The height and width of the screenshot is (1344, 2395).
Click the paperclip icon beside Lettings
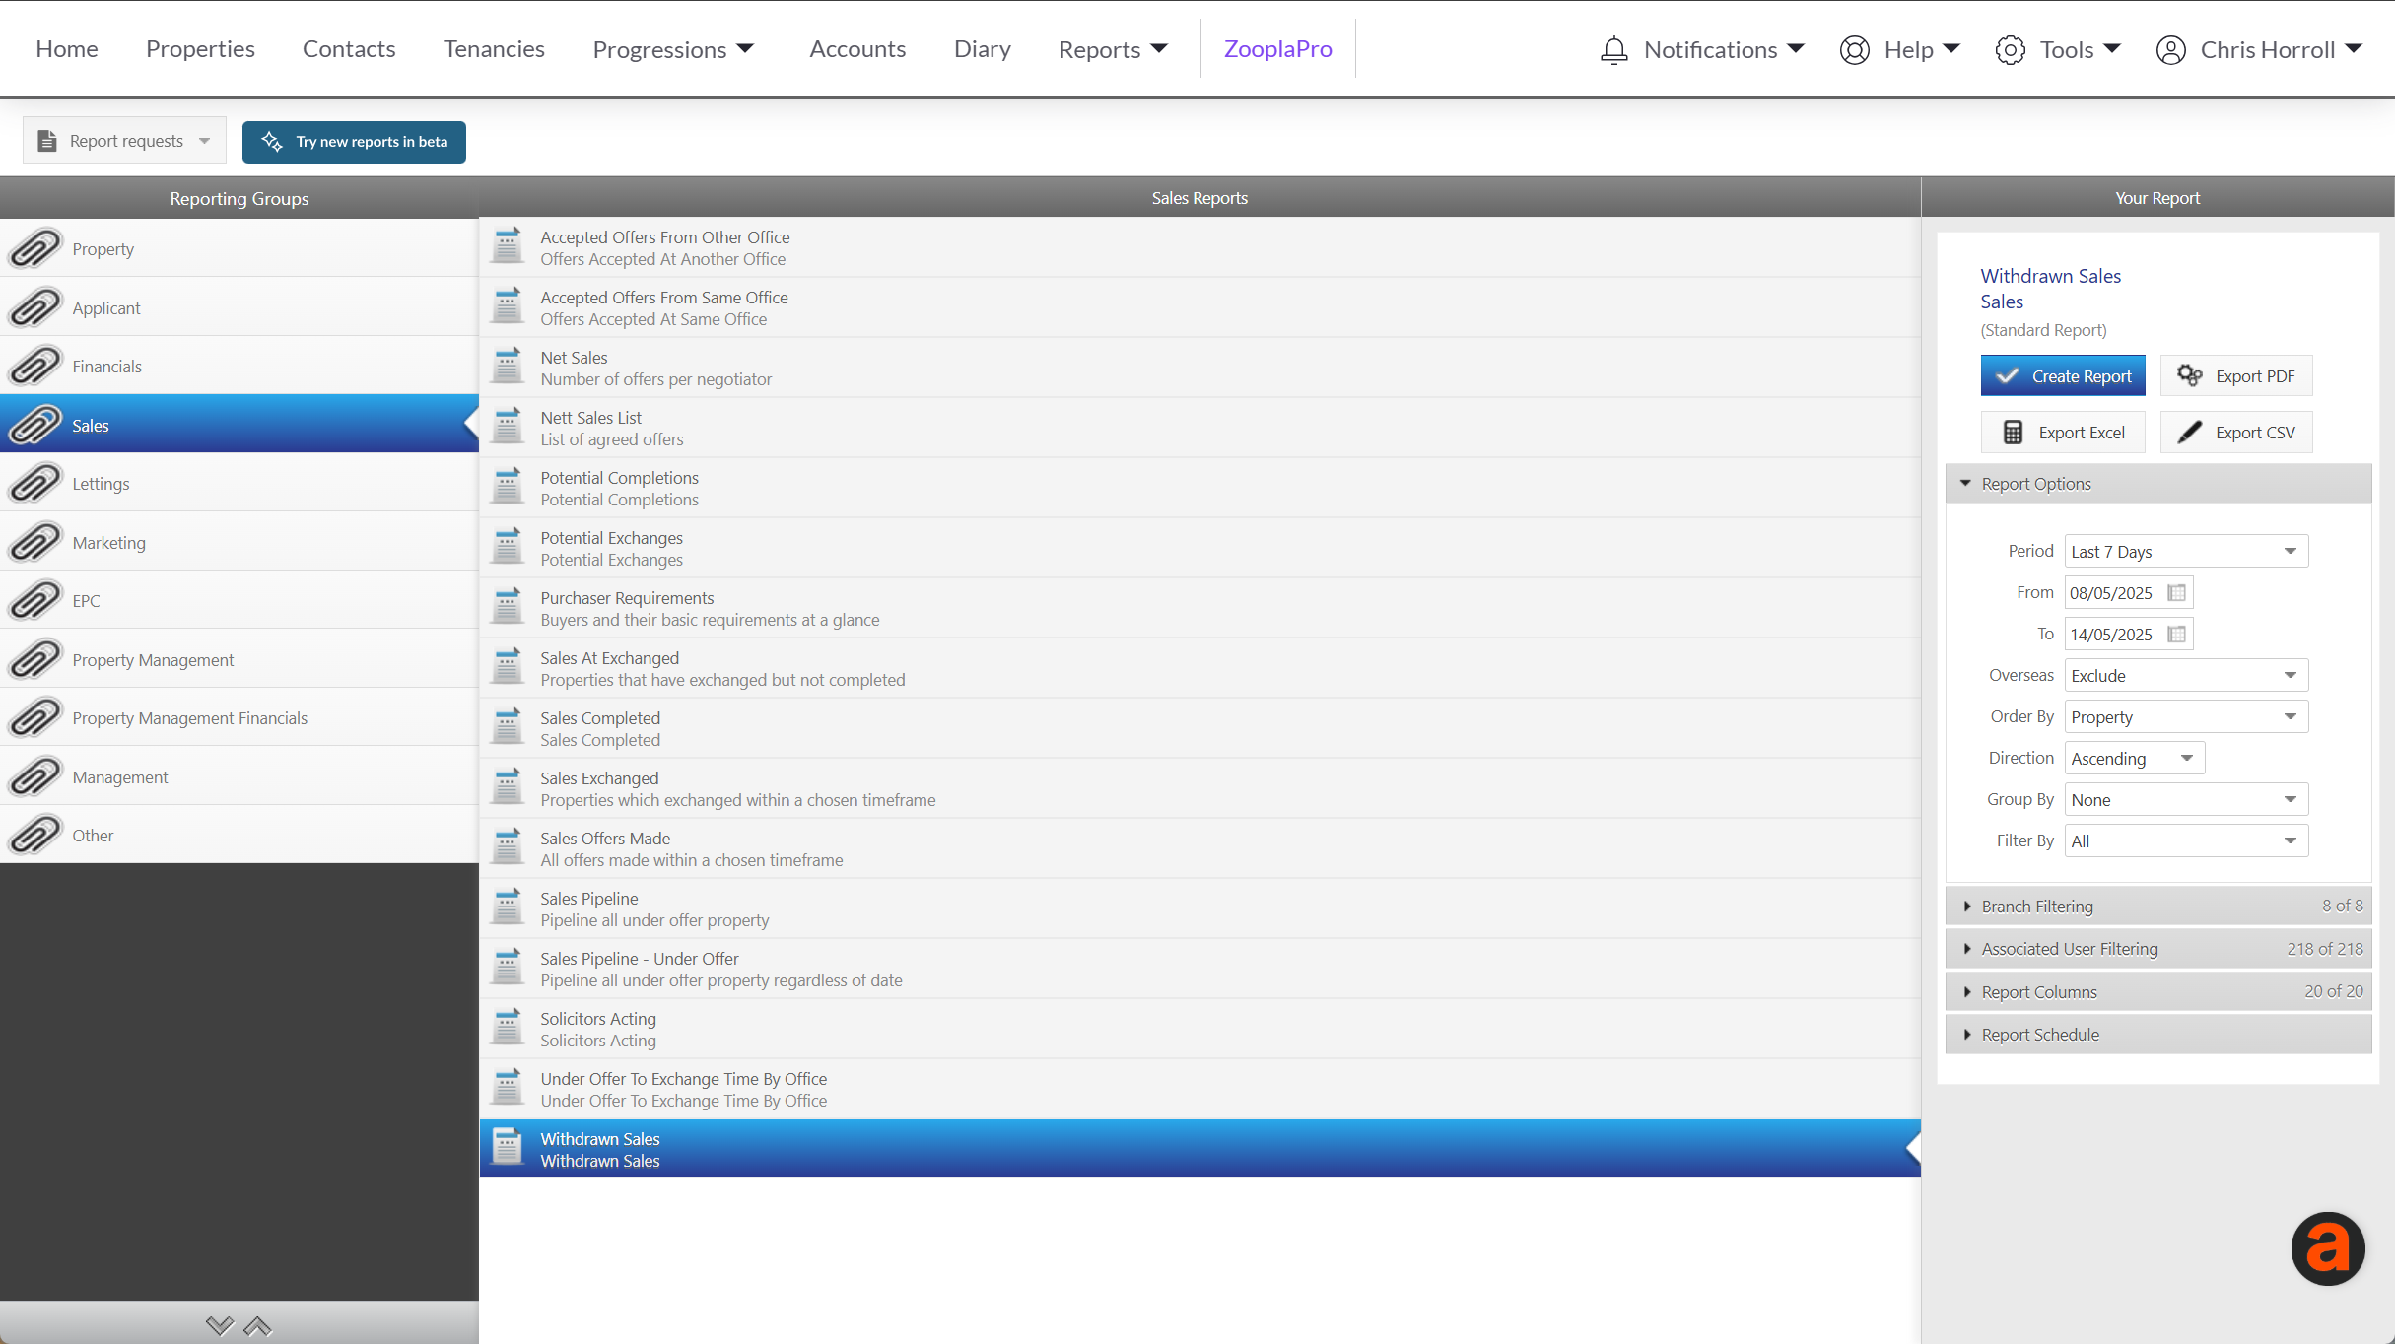[x=35, y=483]
